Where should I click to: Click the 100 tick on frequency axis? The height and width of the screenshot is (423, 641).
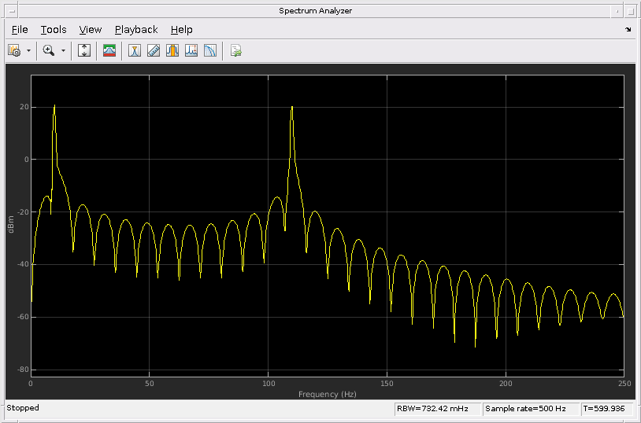click(269, 384)
